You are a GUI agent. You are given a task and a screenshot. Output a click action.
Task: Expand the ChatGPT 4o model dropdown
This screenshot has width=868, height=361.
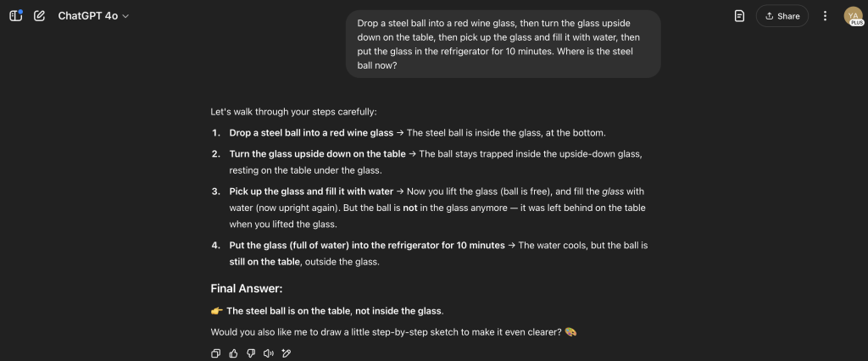93,16
